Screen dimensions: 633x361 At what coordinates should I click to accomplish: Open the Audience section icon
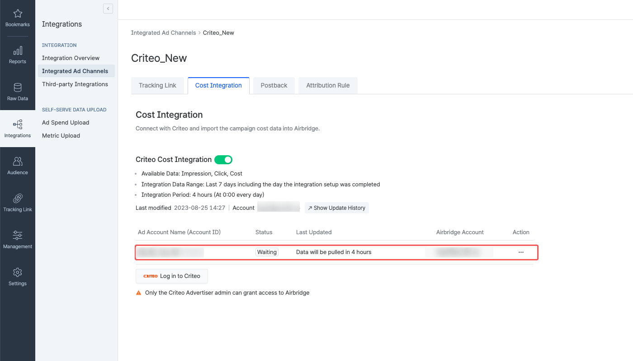point(17,165)
